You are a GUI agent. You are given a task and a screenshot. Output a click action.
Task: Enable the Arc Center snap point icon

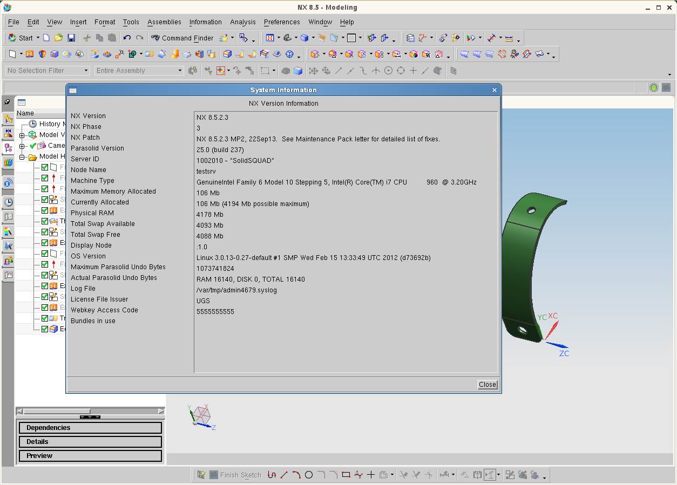pos(388,71)
